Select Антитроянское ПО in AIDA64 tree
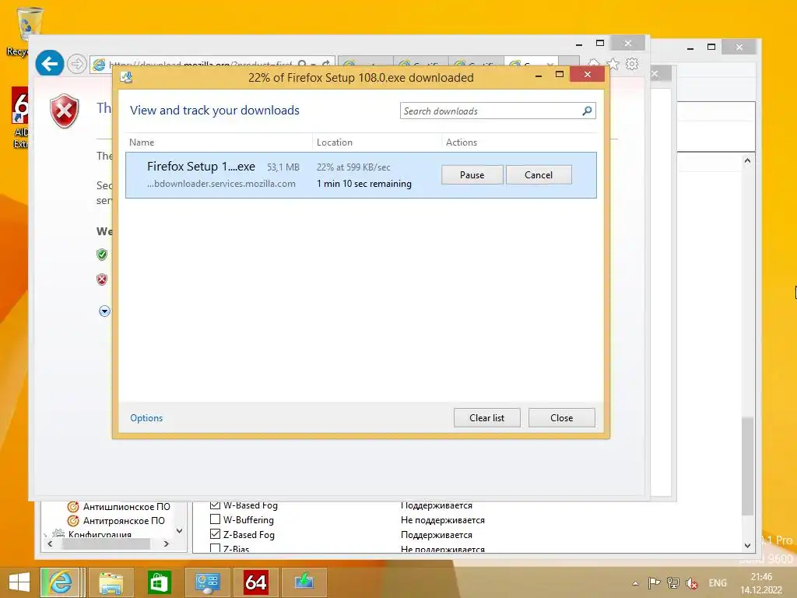The image size is (797, 598). pyautogui.click(x=124, y=521)
